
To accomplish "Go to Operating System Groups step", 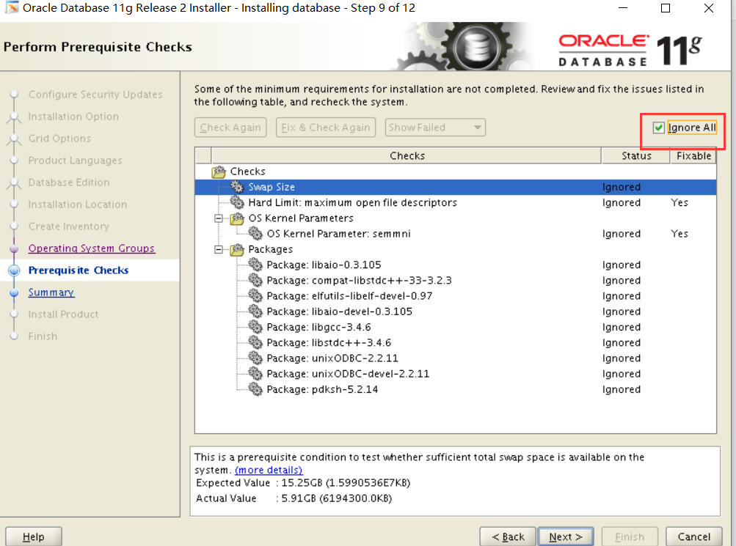I will (x=92, y=248).
